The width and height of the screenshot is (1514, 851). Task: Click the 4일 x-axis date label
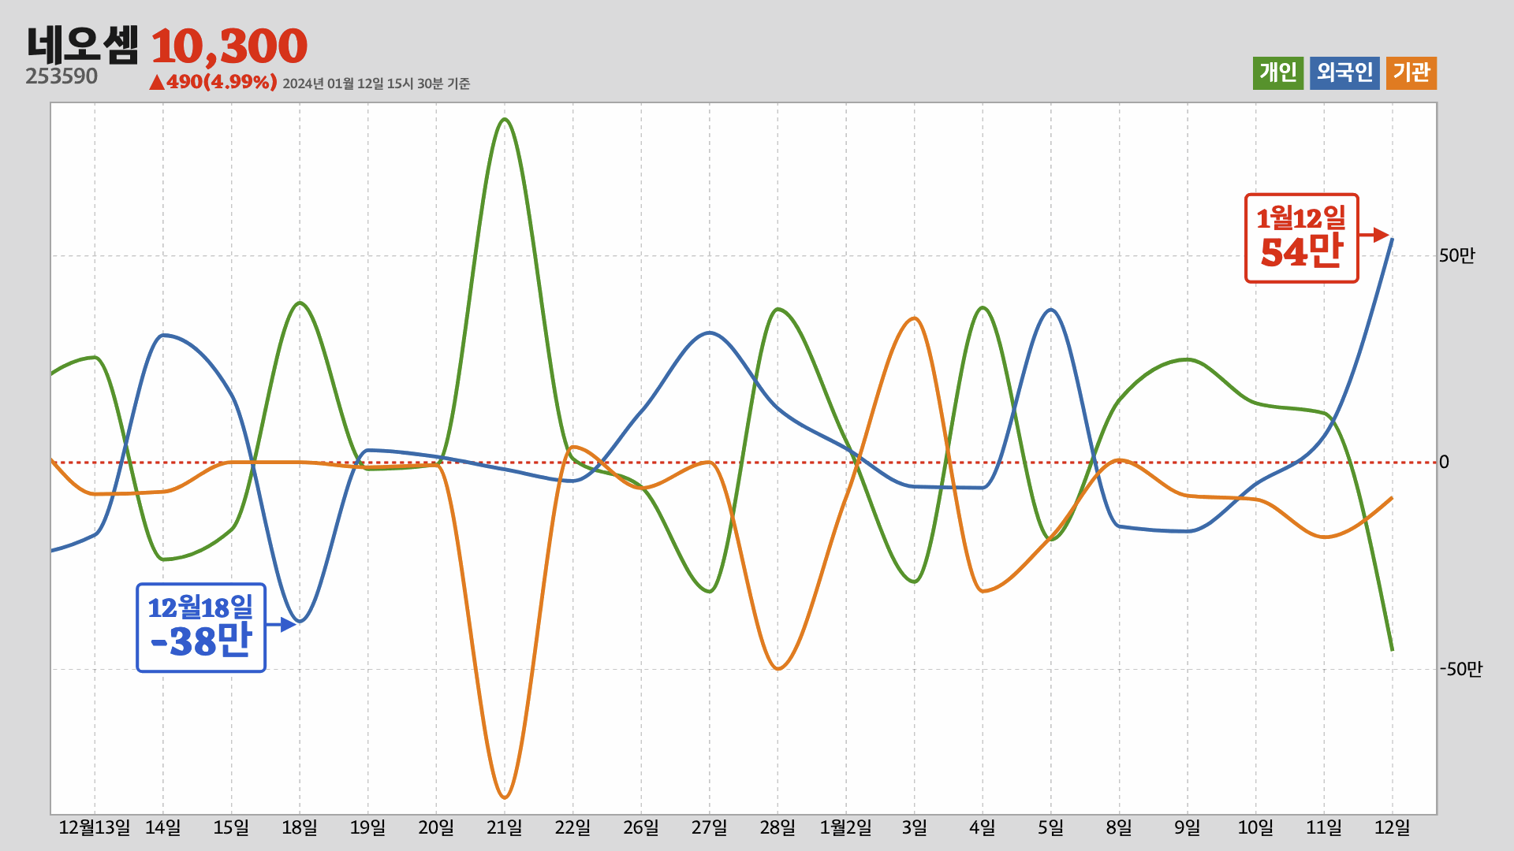(983, 827)
